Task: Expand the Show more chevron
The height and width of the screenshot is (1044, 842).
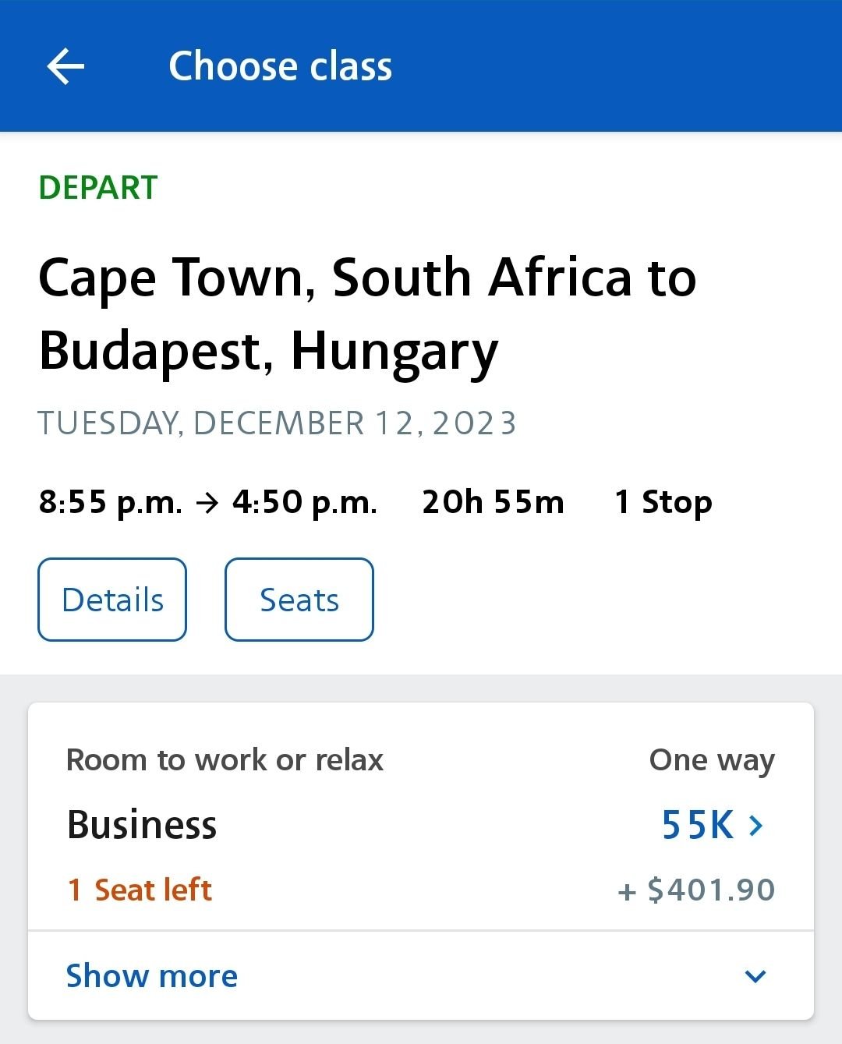Action: (755, 976)
